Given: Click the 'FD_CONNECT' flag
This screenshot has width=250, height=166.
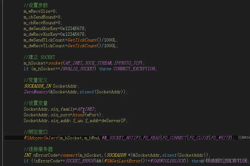Looking at the screenshot, I should [175, 138].
